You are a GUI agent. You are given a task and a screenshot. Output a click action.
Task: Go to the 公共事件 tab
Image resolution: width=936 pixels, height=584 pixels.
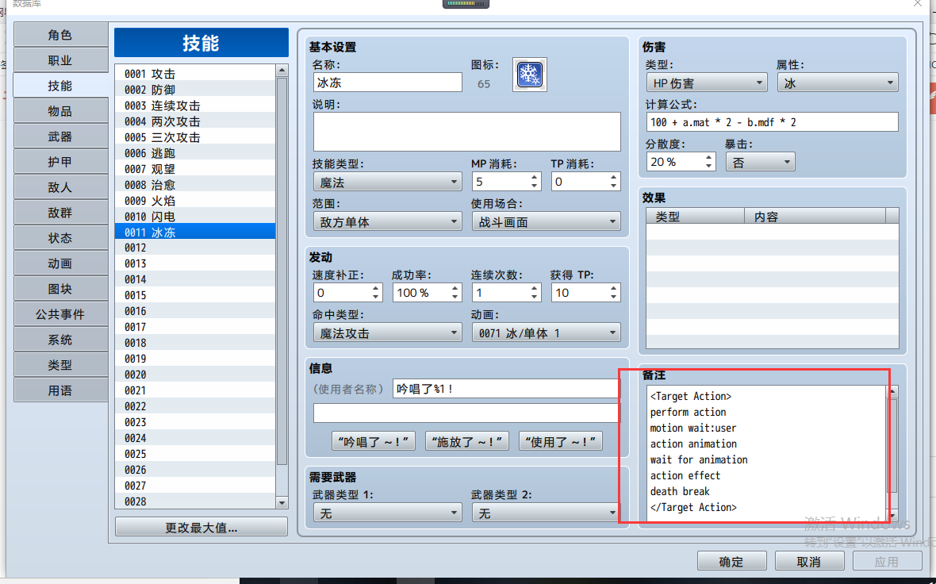[60, 314]
